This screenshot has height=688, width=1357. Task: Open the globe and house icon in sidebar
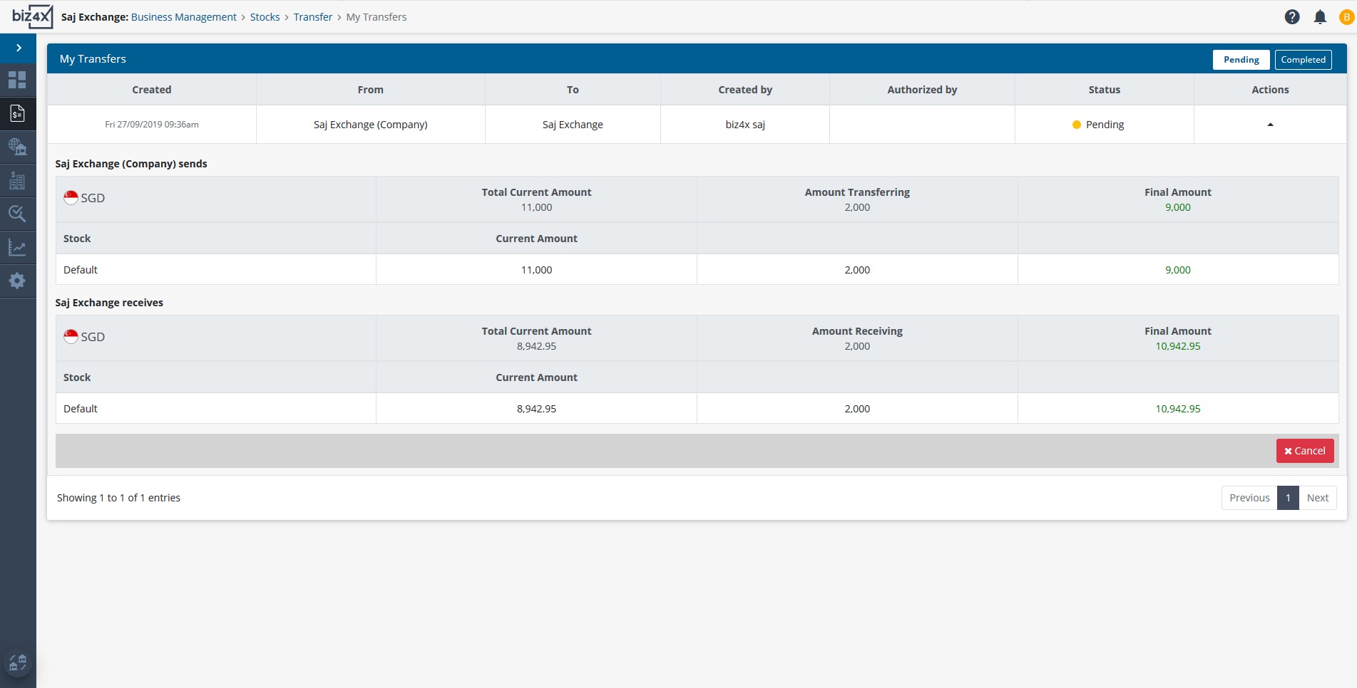[17, 147]
